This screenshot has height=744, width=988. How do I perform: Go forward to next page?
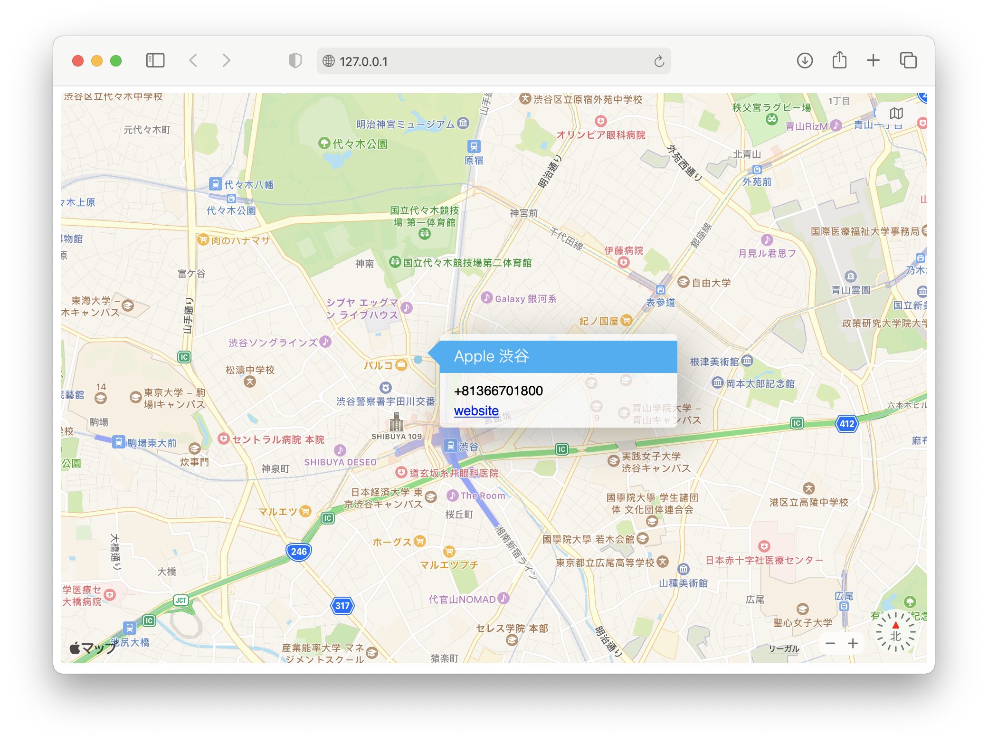point(226,61)
